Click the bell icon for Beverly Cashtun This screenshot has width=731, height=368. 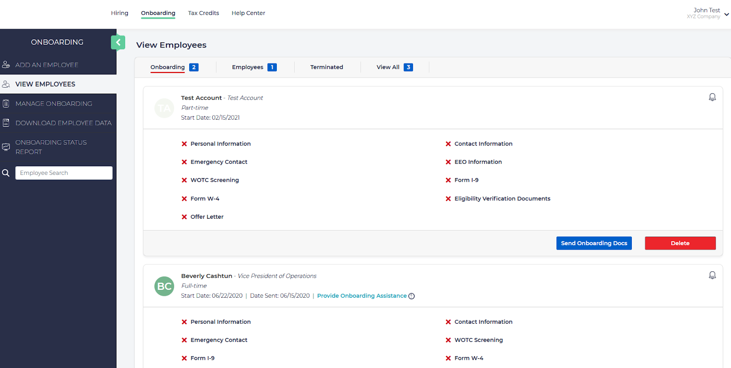click(x=712, y=275)
